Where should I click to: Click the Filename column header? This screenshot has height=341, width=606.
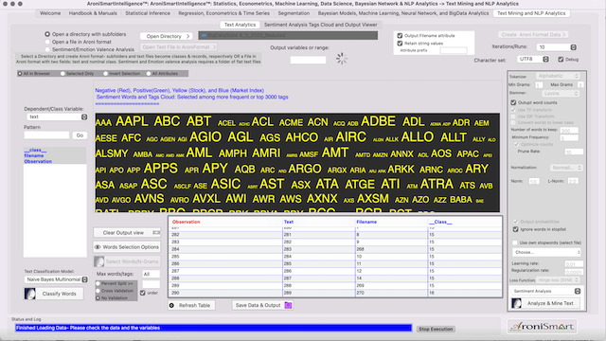coord(366,222)
